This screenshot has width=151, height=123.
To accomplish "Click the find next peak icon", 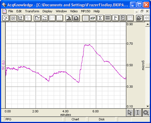I will 76,18.
